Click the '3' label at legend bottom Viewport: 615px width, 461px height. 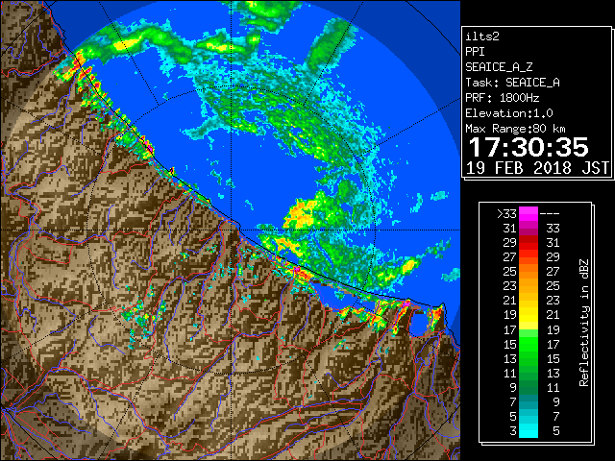click(x=513, y=431)
